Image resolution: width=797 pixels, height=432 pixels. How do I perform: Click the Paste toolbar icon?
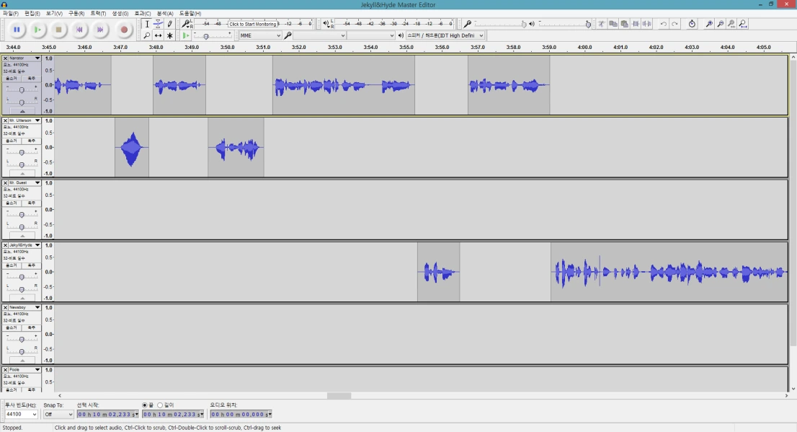pyautogui.click(x=624, y=24)
